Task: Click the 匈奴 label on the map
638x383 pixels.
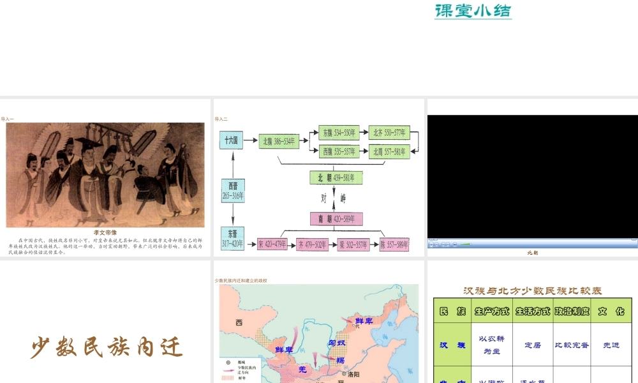Action: pos(337,343)
